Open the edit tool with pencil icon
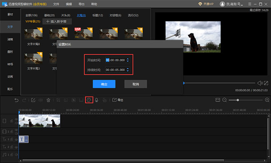The height and width of the screenshot is (163, 271). point(33,100)
